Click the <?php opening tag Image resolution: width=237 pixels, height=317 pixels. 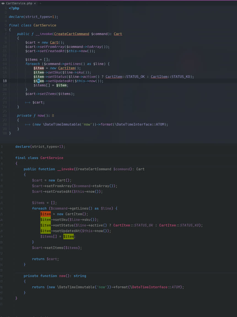(x=14, y=8)
